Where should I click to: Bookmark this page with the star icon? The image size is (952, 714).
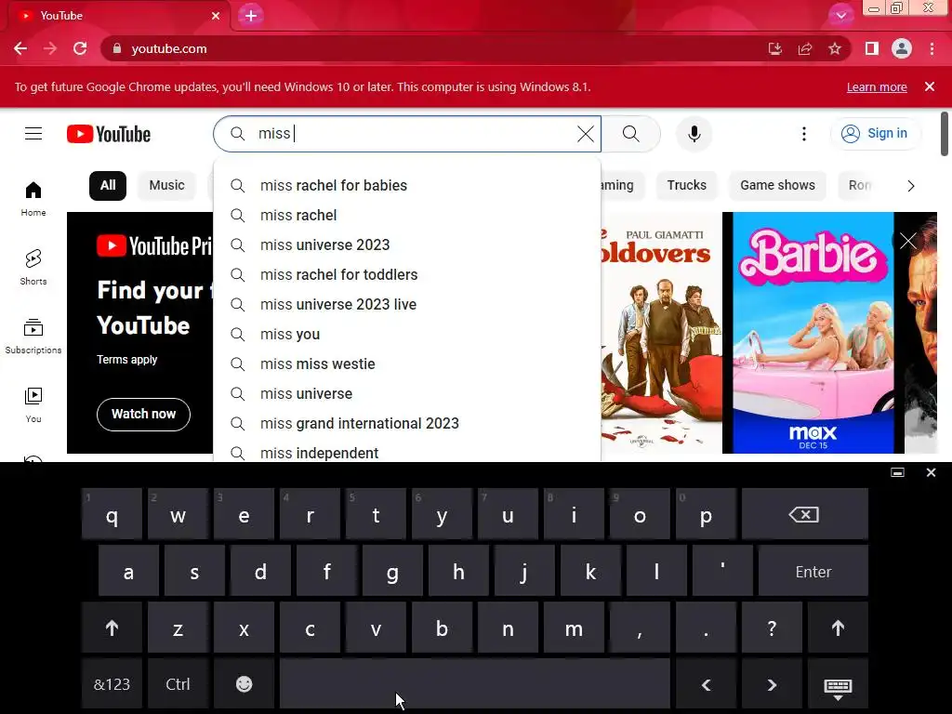835,48
